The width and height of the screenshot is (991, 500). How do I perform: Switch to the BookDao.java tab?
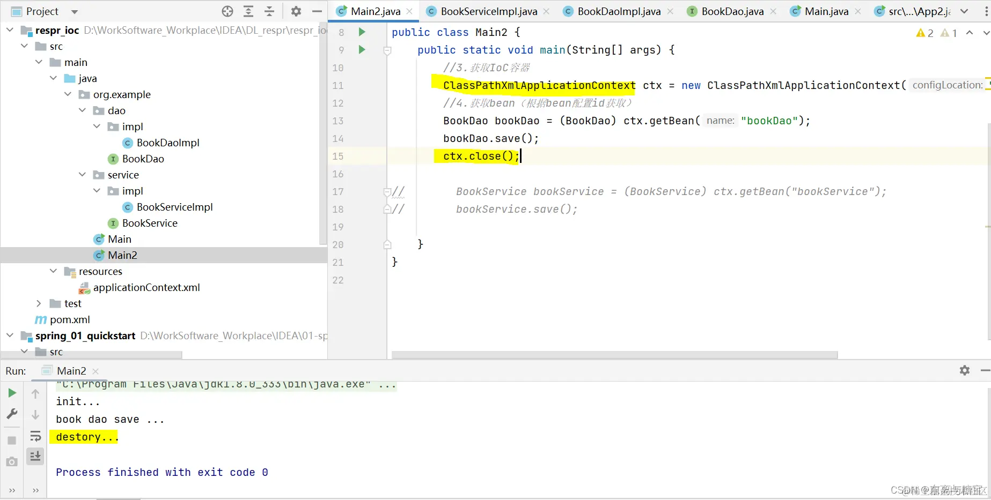tap(732, 11)
